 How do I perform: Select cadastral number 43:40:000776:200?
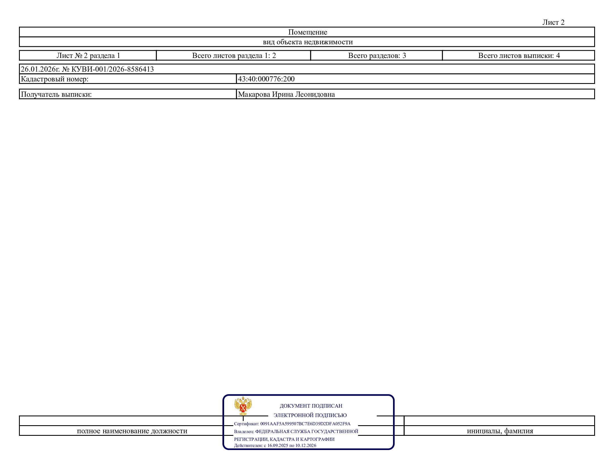[x=266, y=79]
